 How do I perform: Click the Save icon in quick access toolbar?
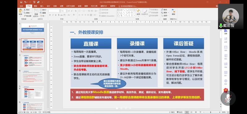[21, 2]
